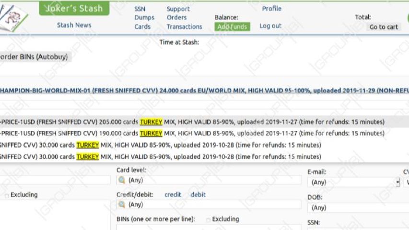Click the credit filter link
The image size is (409, 230).
pyautogui.click(x=173, y=195)
